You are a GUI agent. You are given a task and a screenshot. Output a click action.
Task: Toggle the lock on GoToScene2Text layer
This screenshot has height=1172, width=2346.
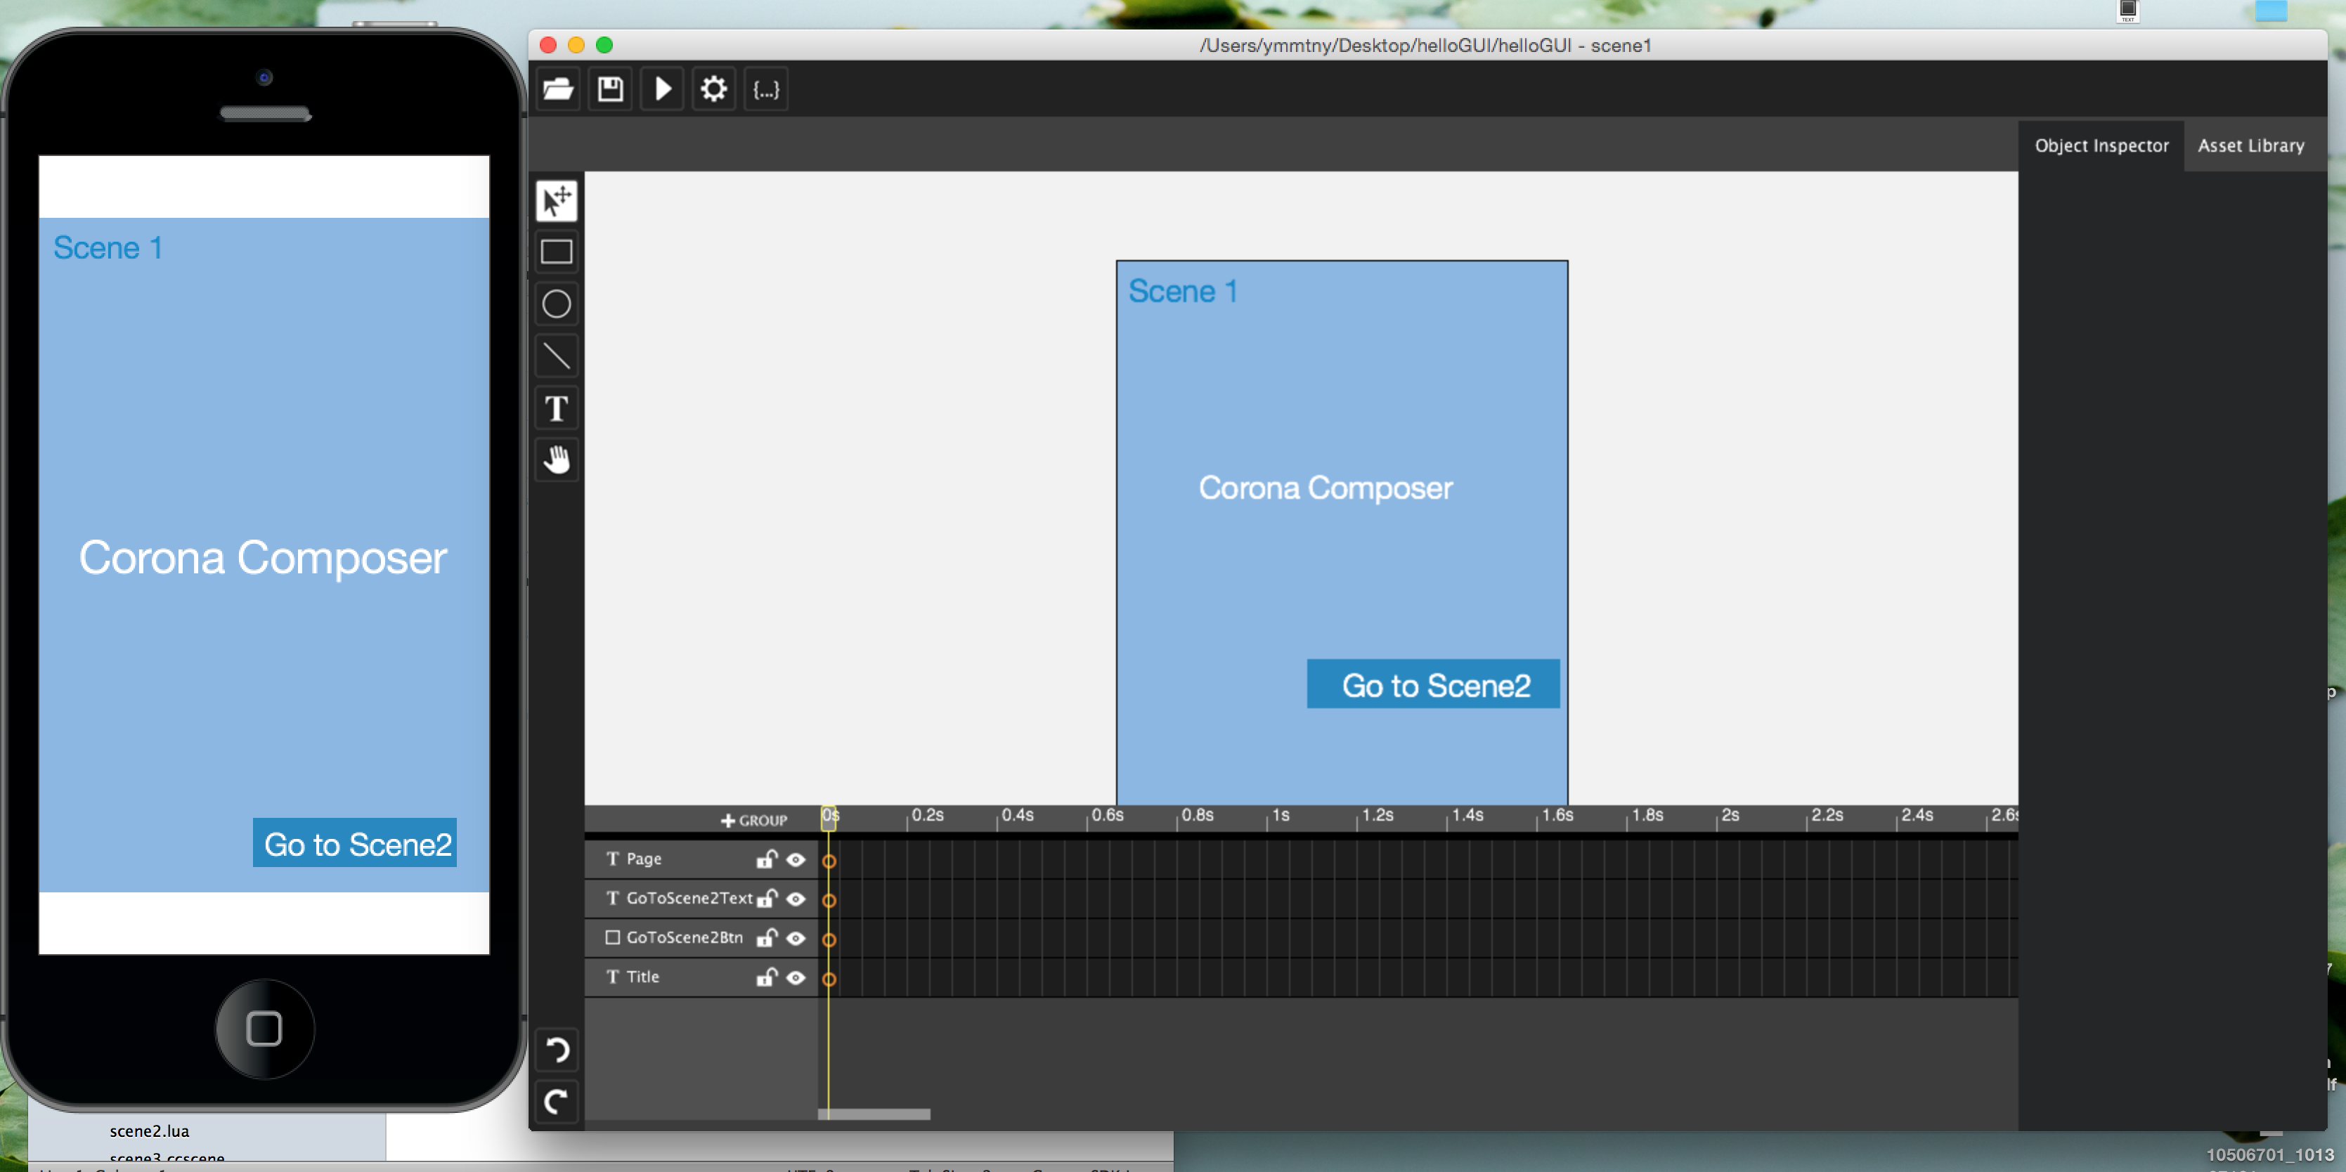pos(767,898)
